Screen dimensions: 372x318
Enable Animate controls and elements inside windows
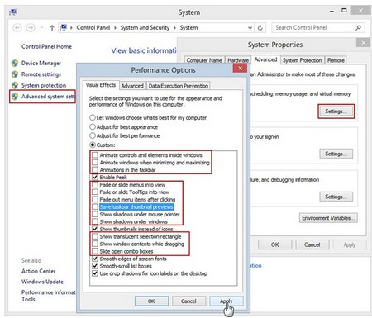pos(95,155)
